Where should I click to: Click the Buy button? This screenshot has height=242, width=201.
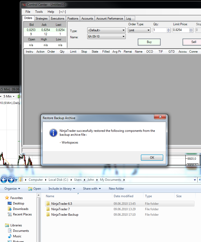[149, 42]
